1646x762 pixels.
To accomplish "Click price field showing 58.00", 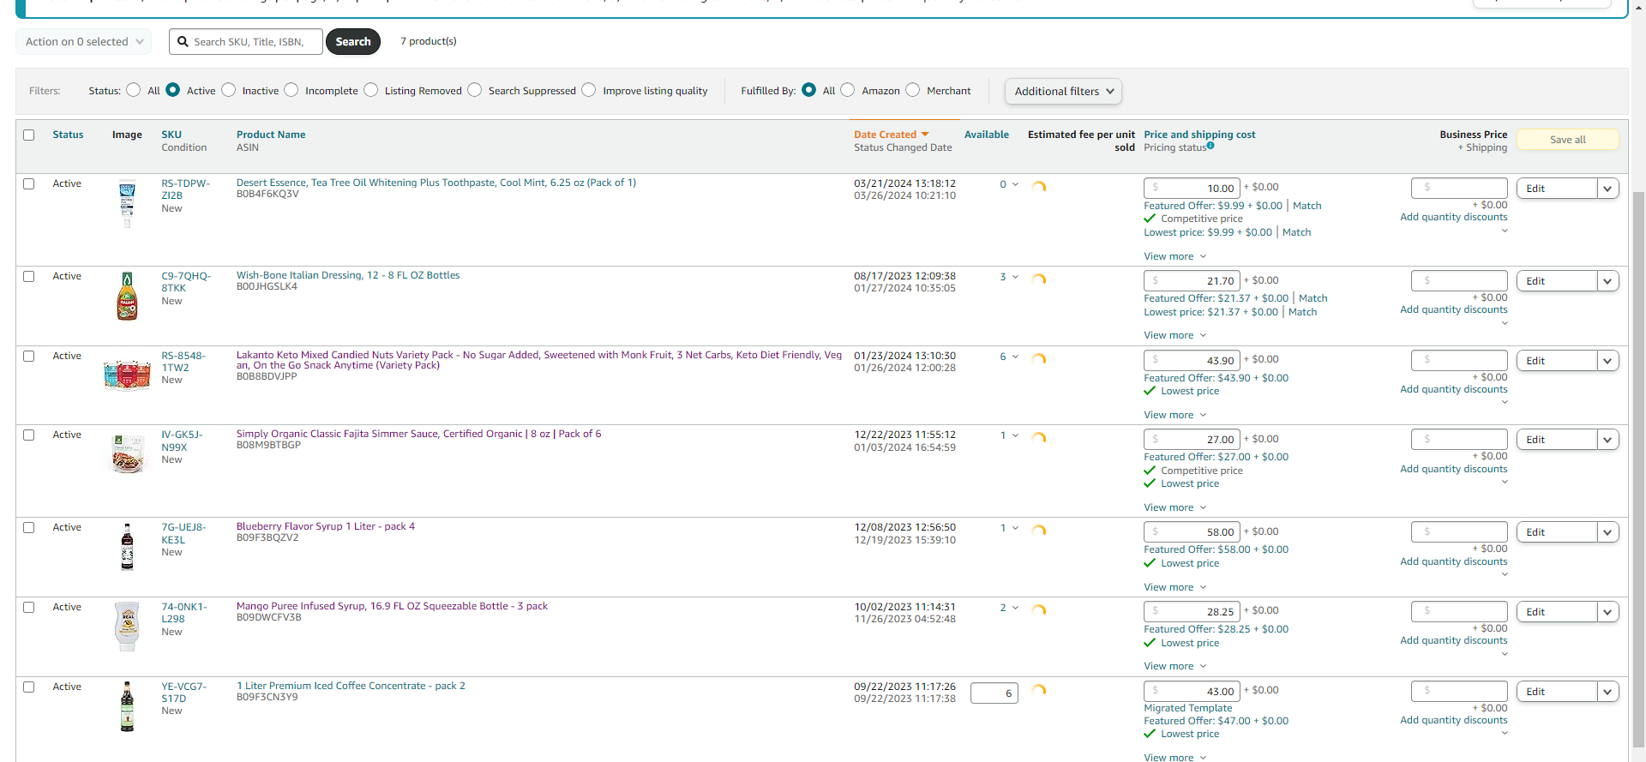I will tap(1192, 531).
